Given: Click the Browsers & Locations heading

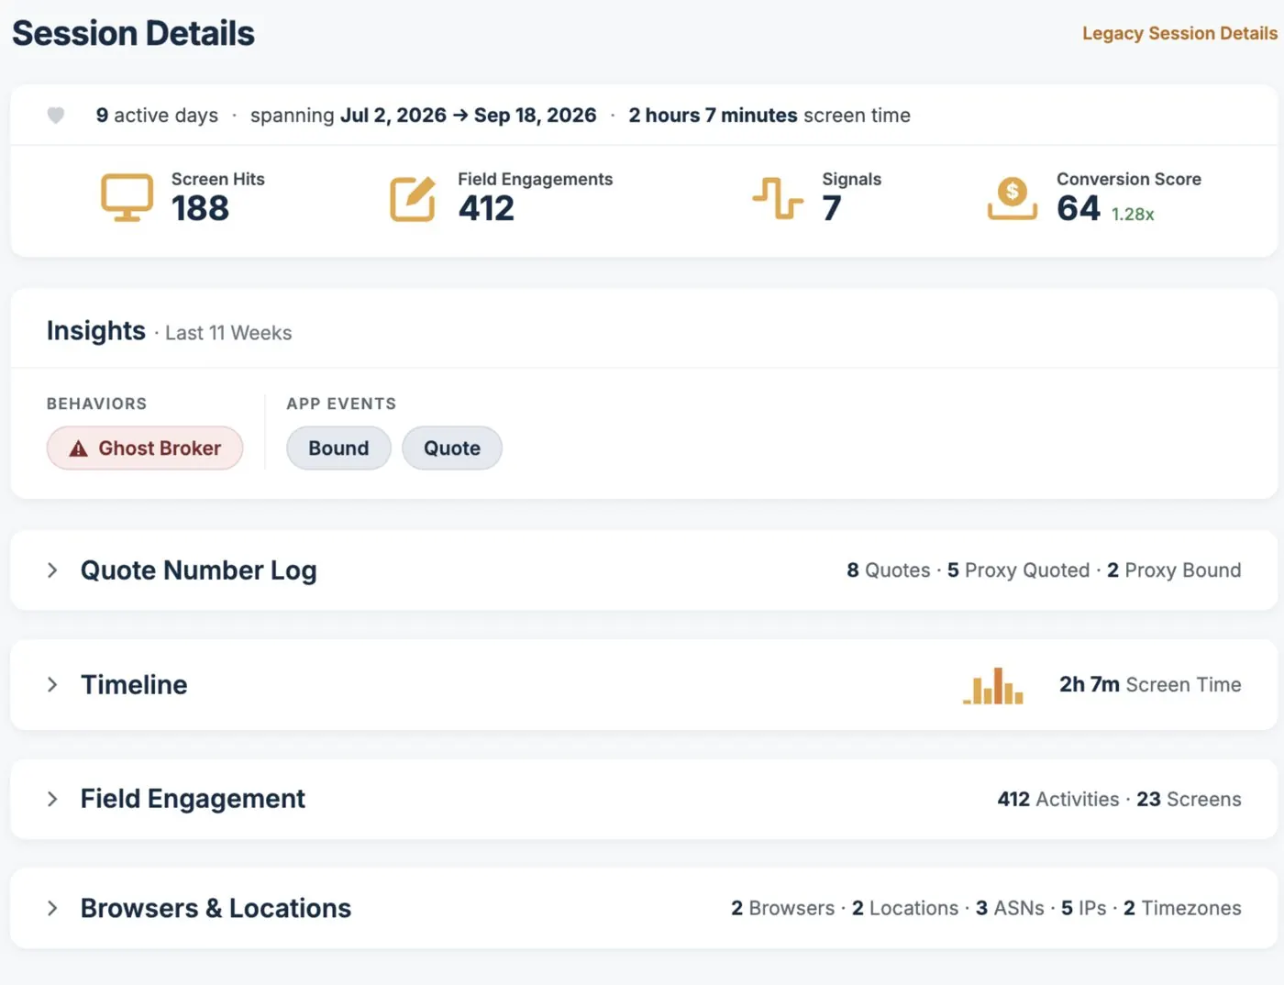Looking at the screenshot, I should (216, 908).
